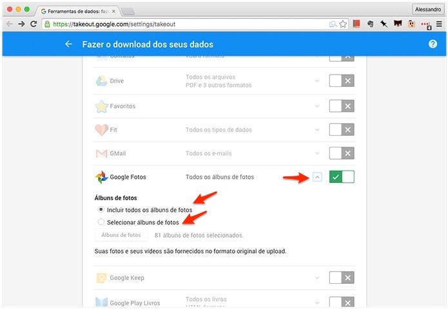Click 'PDF e 3 outros formatos' text
The width and height of the screenshot is (448, 309).
click(219, 85)
